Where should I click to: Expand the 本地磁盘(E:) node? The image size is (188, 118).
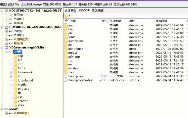point(7,113)
